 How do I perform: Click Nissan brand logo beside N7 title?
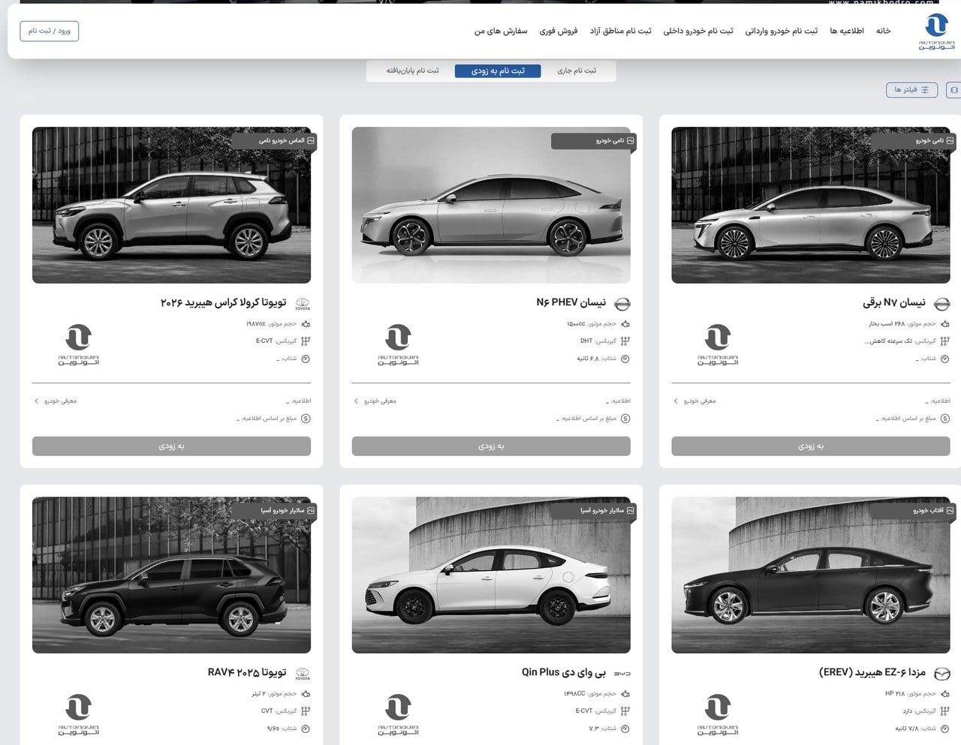pyautogui.click(x=941, y=304)
